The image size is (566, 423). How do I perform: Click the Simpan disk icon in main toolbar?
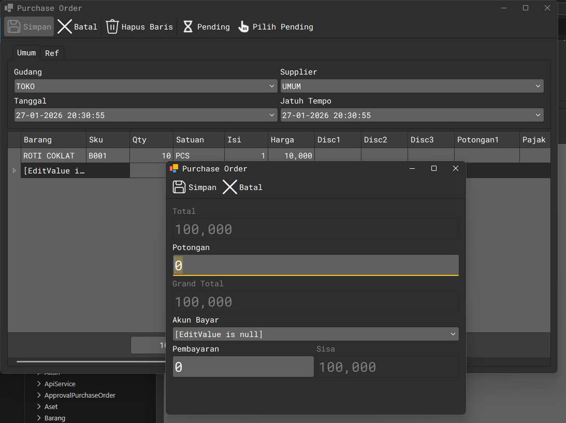click(x=14, y=27)
